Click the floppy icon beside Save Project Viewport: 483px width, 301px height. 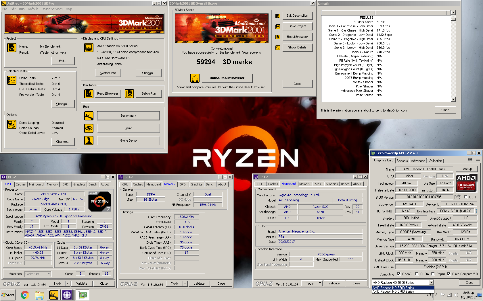pos(278,26)
